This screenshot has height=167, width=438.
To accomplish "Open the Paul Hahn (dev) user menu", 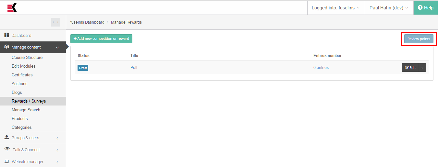I will 388,8.
